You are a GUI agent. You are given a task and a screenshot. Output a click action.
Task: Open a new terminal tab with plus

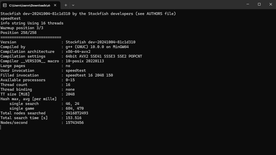click(x=66, y=5)
